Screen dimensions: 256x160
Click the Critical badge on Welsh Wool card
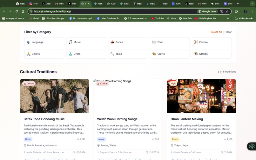[x=102, y=83]
